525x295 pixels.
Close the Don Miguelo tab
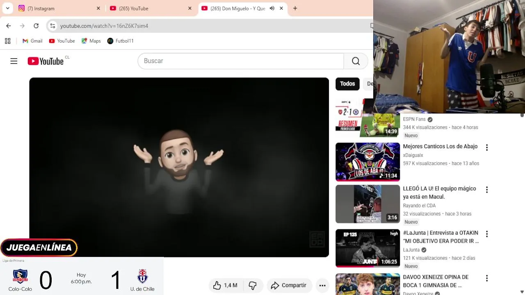point(281,8)
